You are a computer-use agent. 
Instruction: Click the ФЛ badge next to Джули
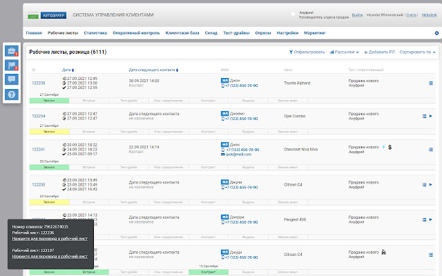tap(224, 182)
